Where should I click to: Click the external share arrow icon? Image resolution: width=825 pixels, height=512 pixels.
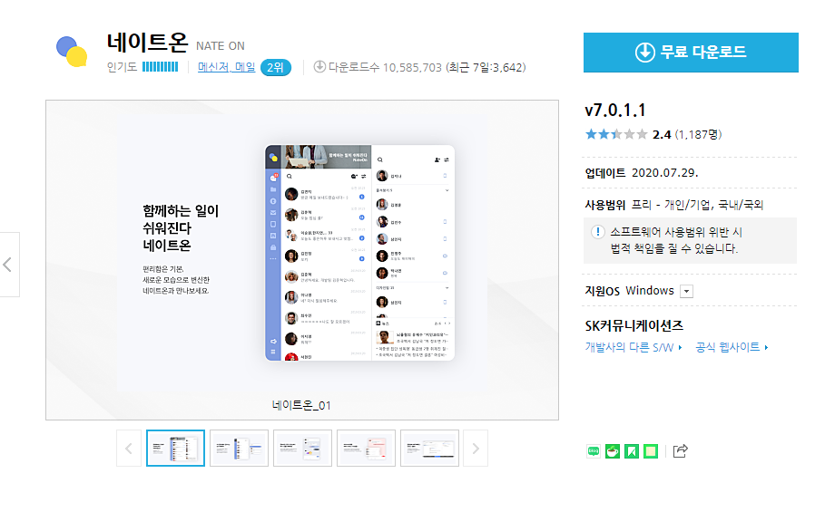pos(681,450)
